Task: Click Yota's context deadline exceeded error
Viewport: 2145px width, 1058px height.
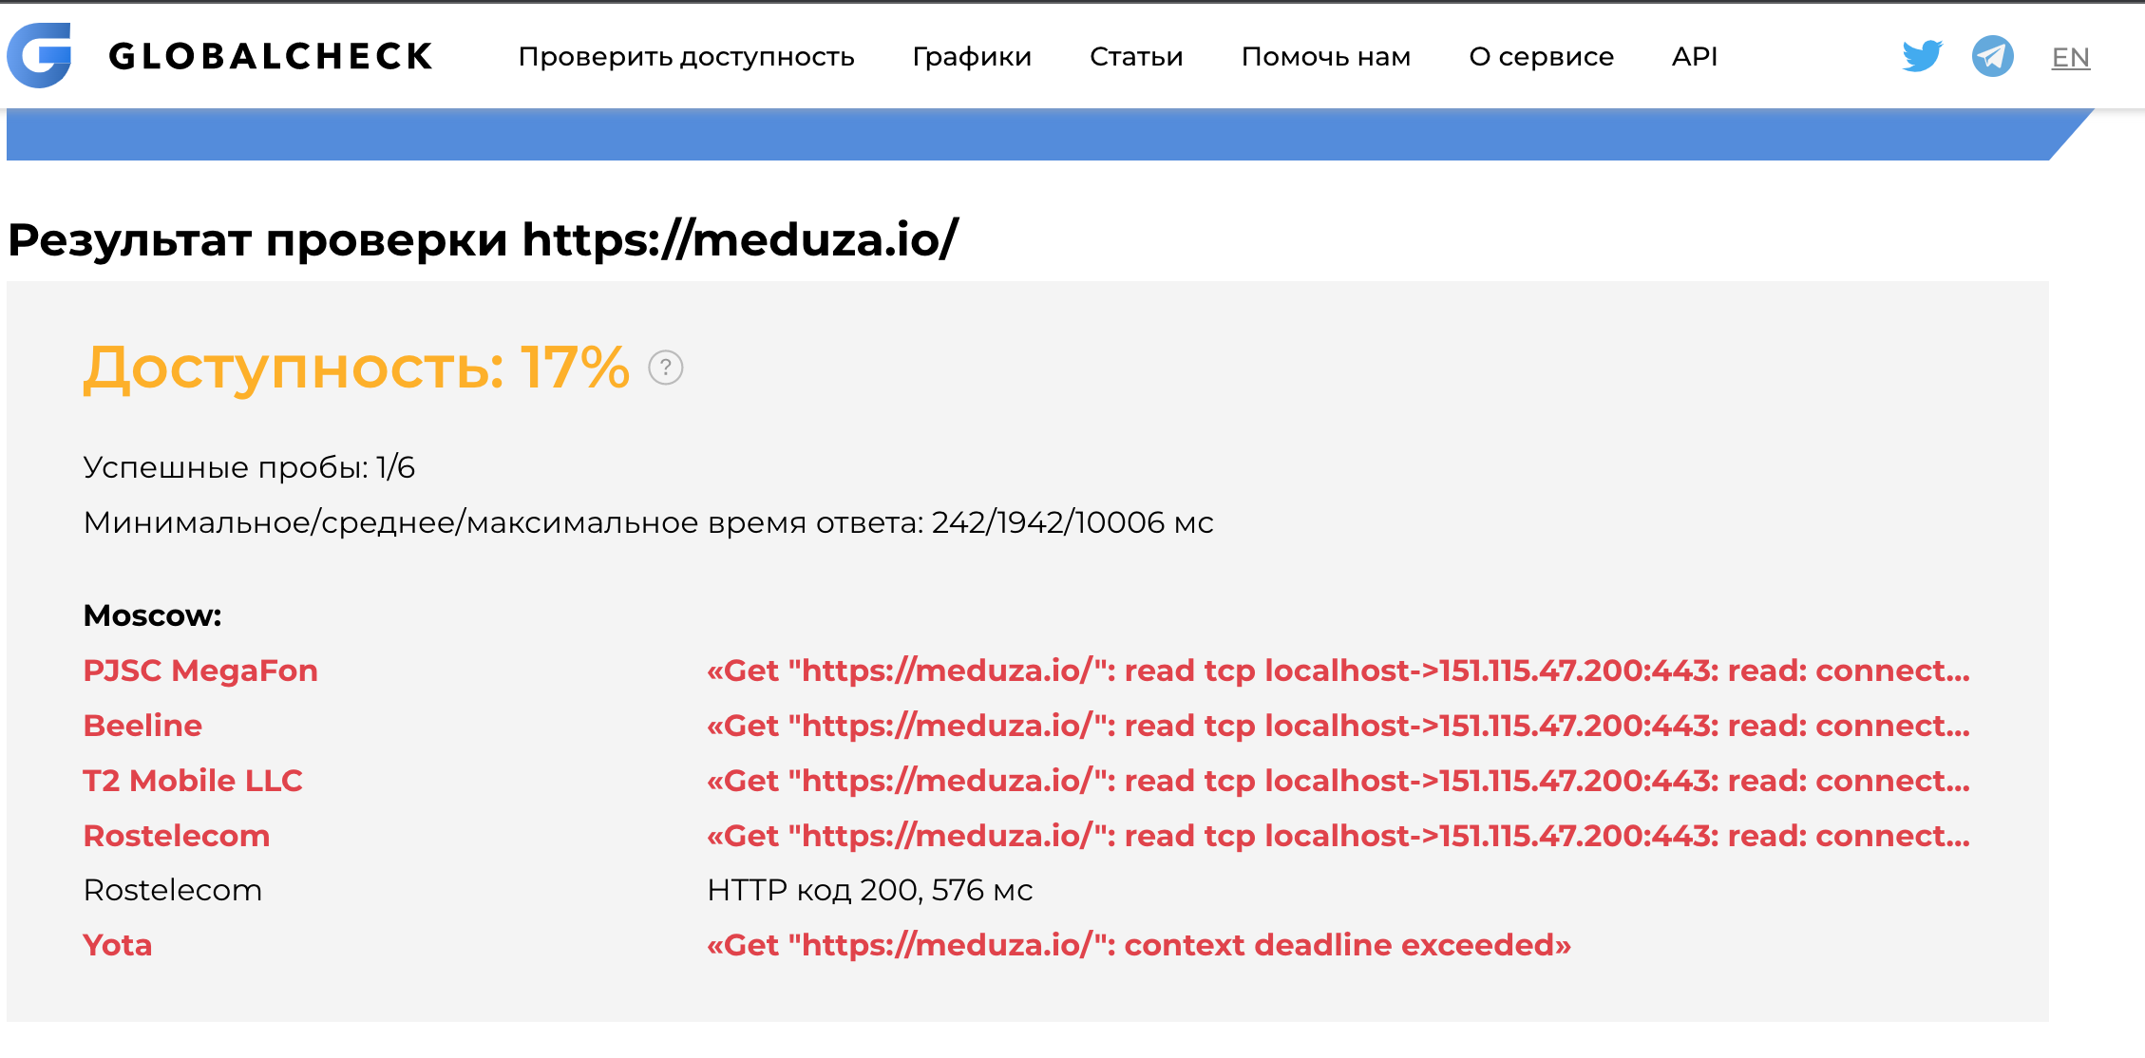Action: click(x=1138, y=945)
